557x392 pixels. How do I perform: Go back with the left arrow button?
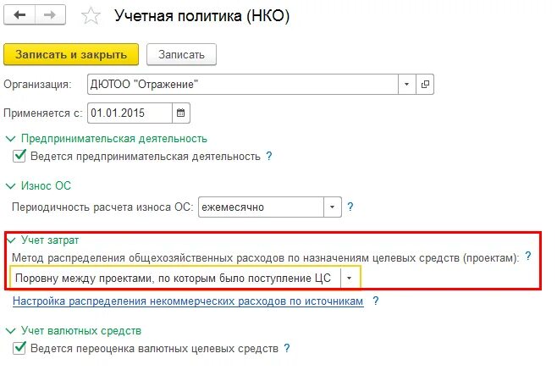point(19,15)
